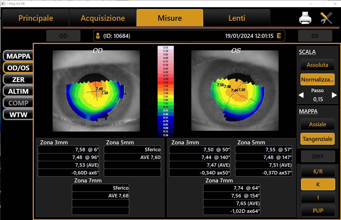Viewport: 341px width, 220px height.
Task: Open the WTW side view
Action: pyautogui.click(x=18, y=115)
